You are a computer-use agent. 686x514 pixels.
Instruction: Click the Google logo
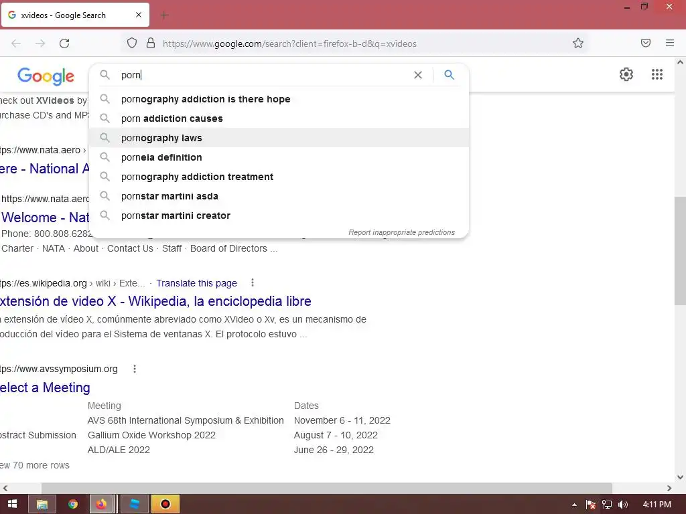(x=46, y=76)
